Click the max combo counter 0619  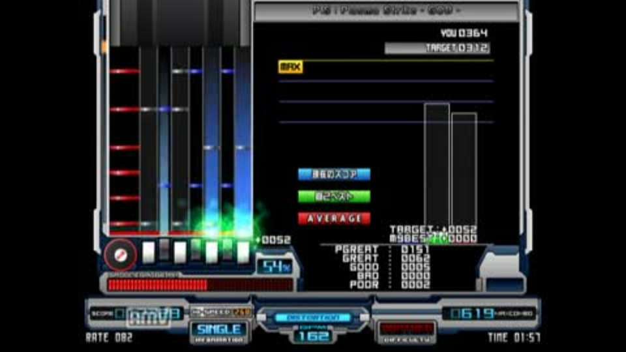pos(473,314)
